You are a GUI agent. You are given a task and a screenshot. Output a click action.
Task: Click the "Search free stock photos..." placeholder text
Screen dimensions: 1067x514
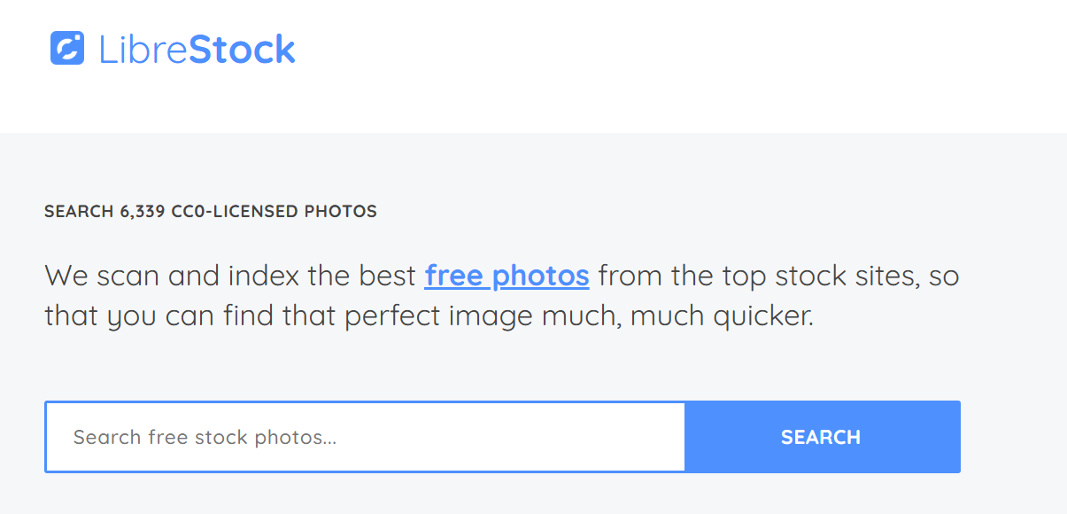point(205,437)
